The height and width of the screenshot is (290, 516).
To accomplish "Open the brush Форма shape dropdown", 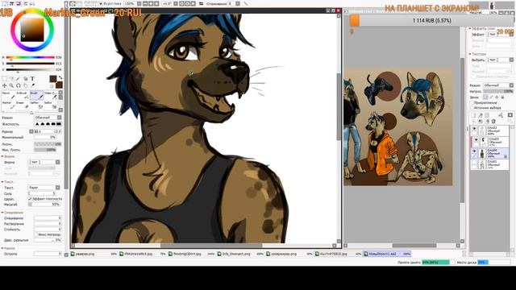I will tap(44, 162).
